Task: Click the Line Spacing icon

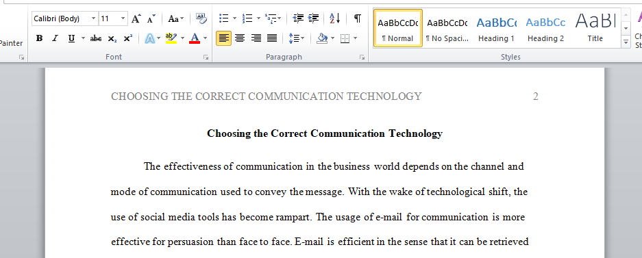Action: tap(294, 38)
